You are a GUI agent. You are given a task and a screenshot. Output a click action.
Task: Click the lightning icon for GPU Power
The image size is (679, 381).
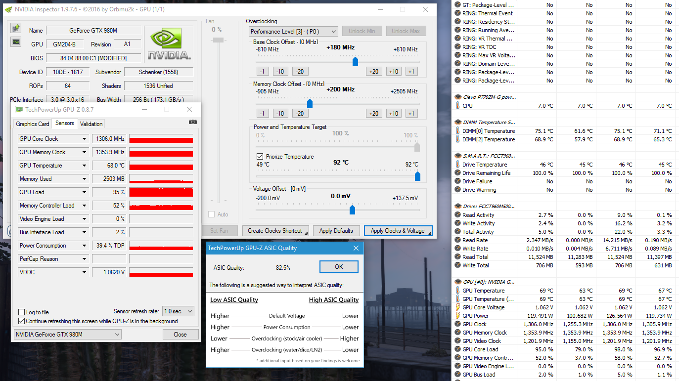458,316
